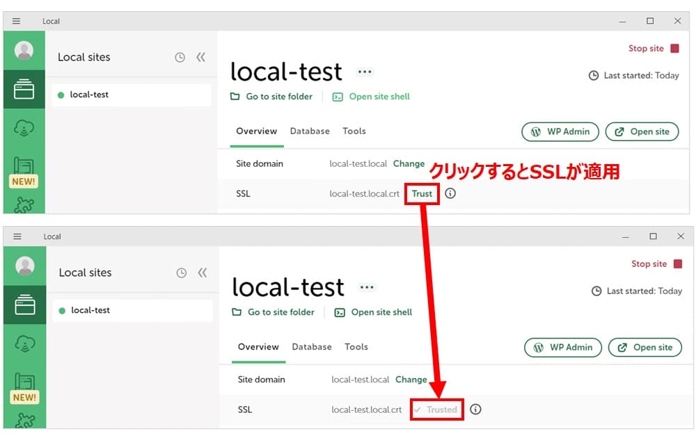696x438 pixels.
Task: Open Add-ons puzzle icon in upper sidebar
Action: [24, 204]
